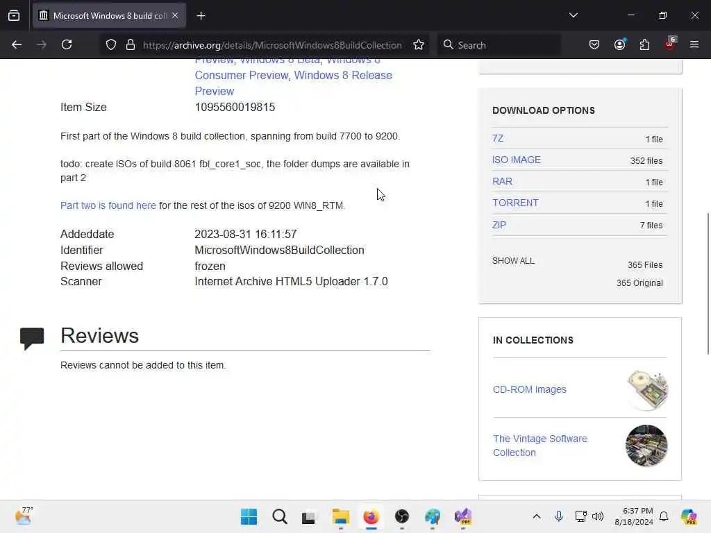
Task: Expand the list all tabs dropdown
Action: (x=573, y=15)
